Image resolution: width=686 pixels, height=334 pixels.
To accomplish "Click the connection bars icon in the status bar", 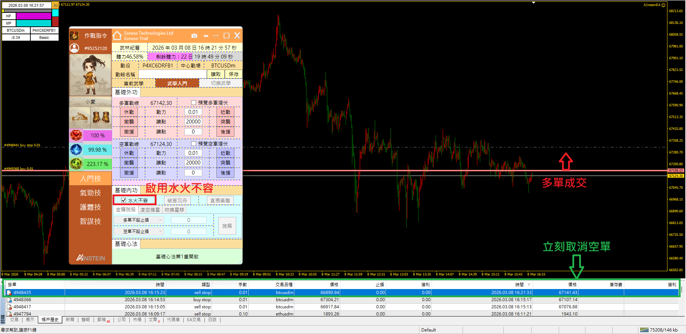I will coord(644,330).
